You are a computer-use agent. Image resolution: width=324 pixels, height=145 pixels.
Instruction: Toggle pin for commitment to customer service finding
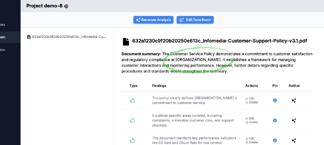coord(275,100)
